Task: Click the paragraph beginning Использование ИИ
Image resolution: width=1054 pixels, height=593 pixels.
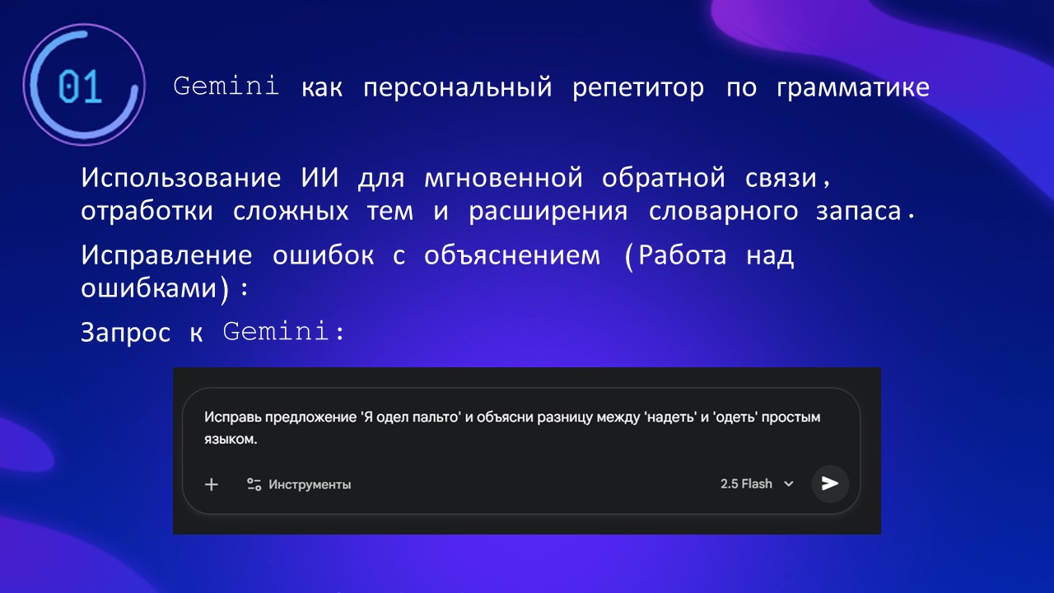Action: click(461, 194)
